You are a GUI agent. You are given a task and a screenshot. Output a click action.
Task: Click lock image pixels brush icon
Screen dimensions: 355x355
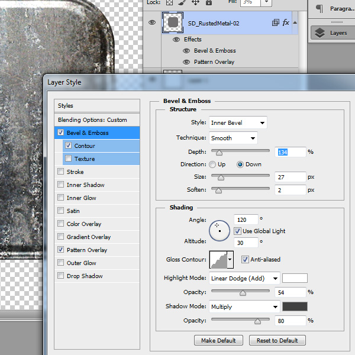182,2
